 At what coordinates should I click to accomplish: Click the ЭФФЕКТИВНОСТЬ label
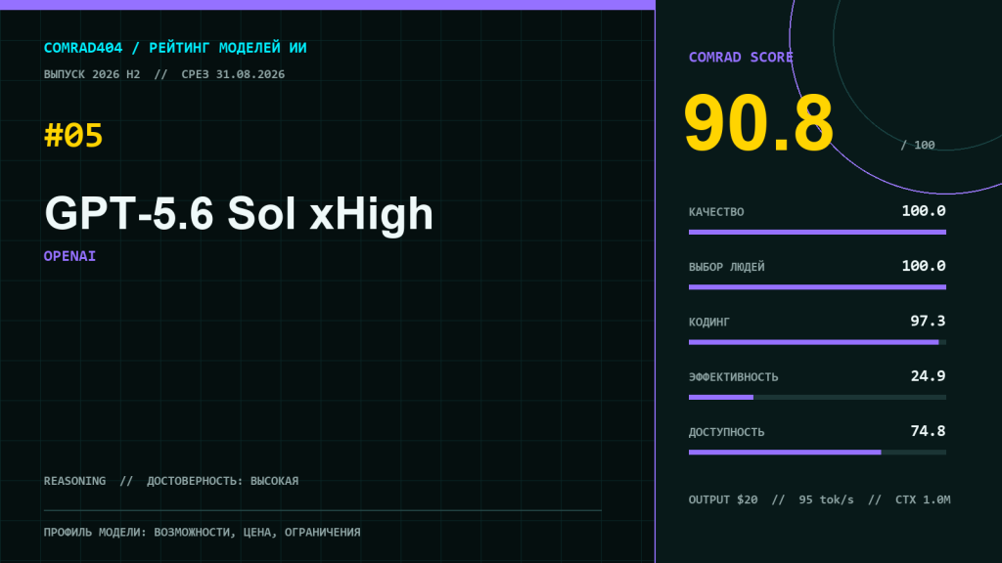(734, 377)
